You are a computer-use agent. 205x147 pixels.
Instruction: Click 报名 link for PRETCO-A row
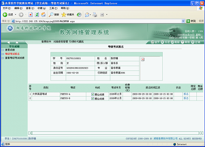pyautogui.click(x=186, y=94)
